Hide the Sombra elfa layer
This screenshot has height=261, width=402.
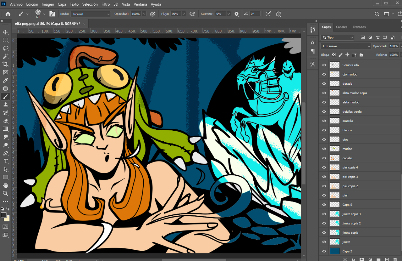click(324, 65)
